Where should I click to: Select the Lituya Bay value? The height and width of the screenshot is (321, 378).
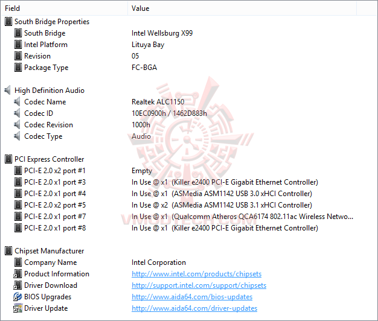[148, 45]
